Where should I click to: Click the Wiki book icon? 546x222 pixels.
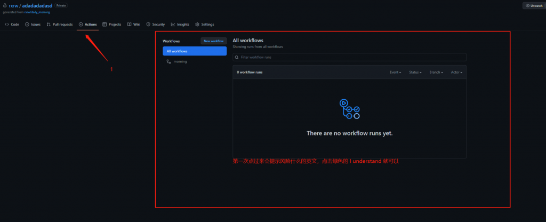tap(129, 25)
